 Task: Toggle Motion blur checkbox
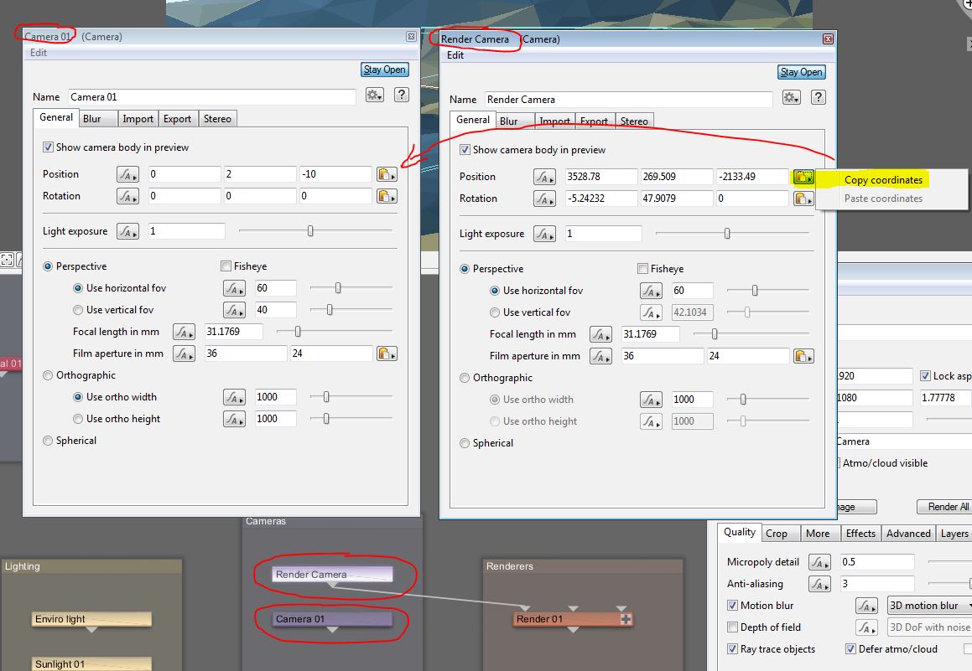coord(732,606)
